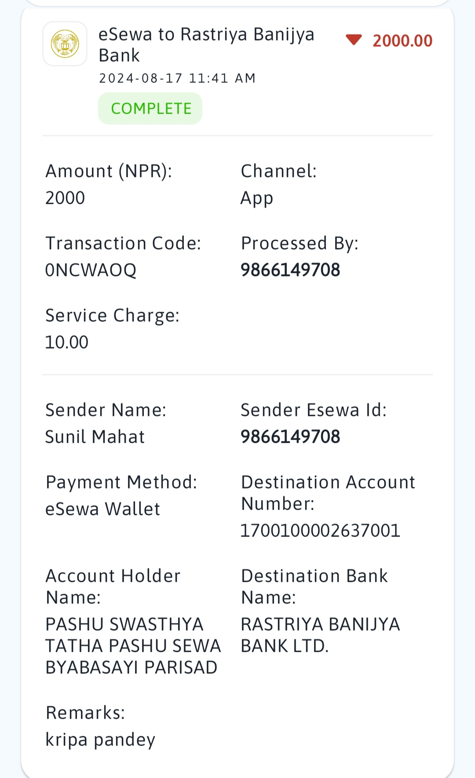Select the COMPLETE status badge
475x778 pixels.
tap(150, 108)
